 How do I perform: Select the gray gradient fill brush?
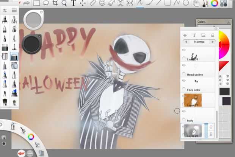5,47
